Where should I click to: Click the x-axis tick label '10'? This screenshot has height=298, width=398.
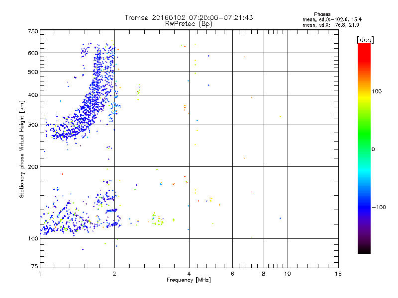(288, 274)
